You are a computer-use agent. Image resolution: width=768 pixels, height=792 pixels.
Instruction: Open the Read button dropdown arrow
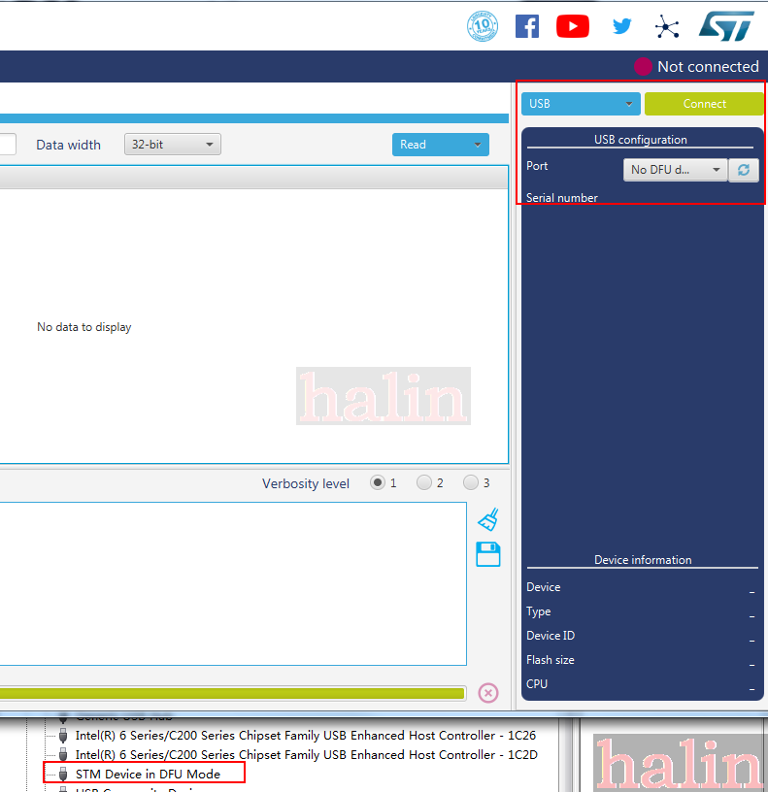(477, 145)
